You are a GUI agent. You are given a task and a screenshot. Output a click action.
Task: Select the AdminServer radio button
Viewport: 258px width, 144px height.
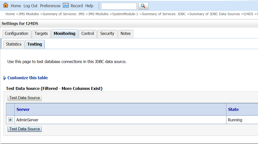[10, 120]
